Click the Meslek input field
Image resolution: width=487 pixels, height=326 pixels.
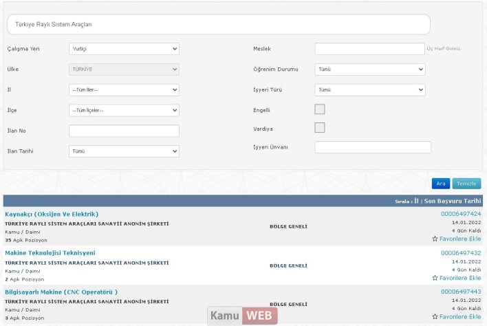[369, 49]
